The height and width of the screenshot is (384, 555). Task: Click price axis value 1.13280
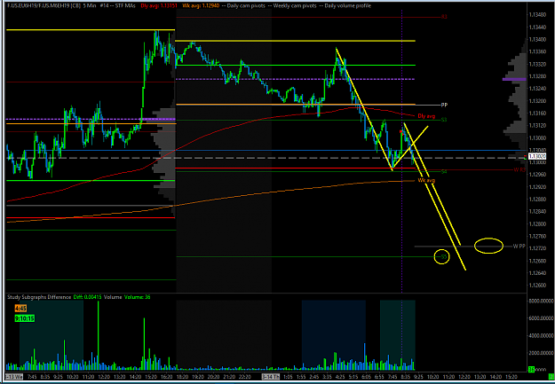tap(537, 76)
